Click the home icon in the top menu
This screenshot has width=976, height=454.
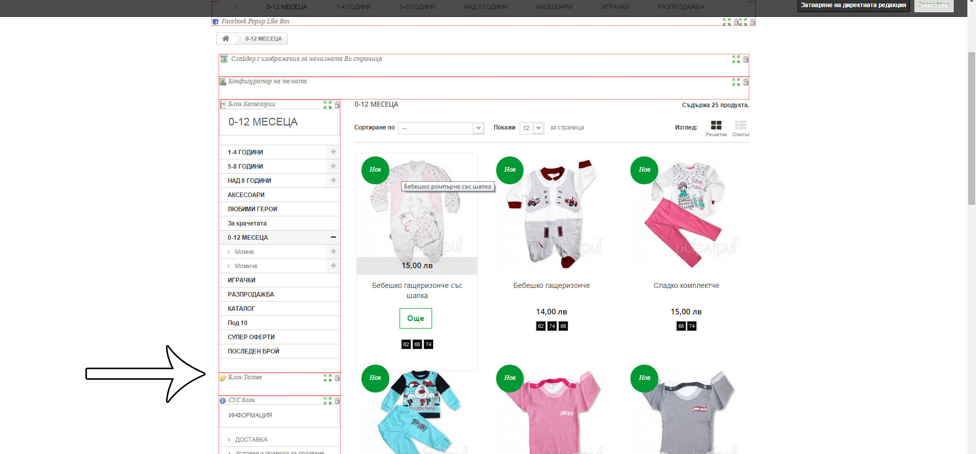tap(236, 7)
